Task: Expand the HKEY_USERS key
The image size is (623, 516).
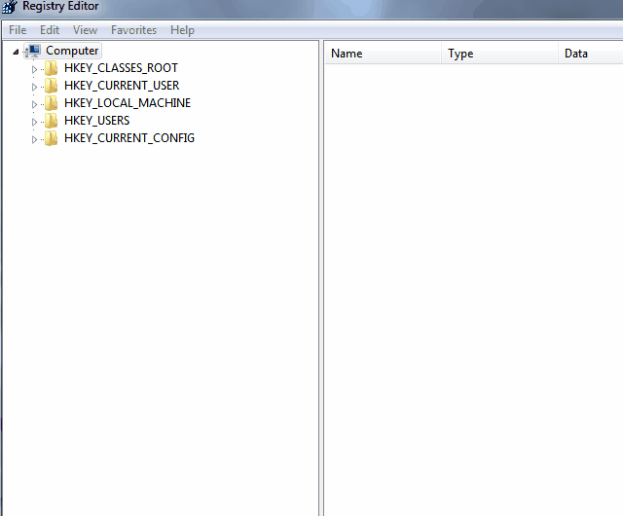Action: (34, 122)
